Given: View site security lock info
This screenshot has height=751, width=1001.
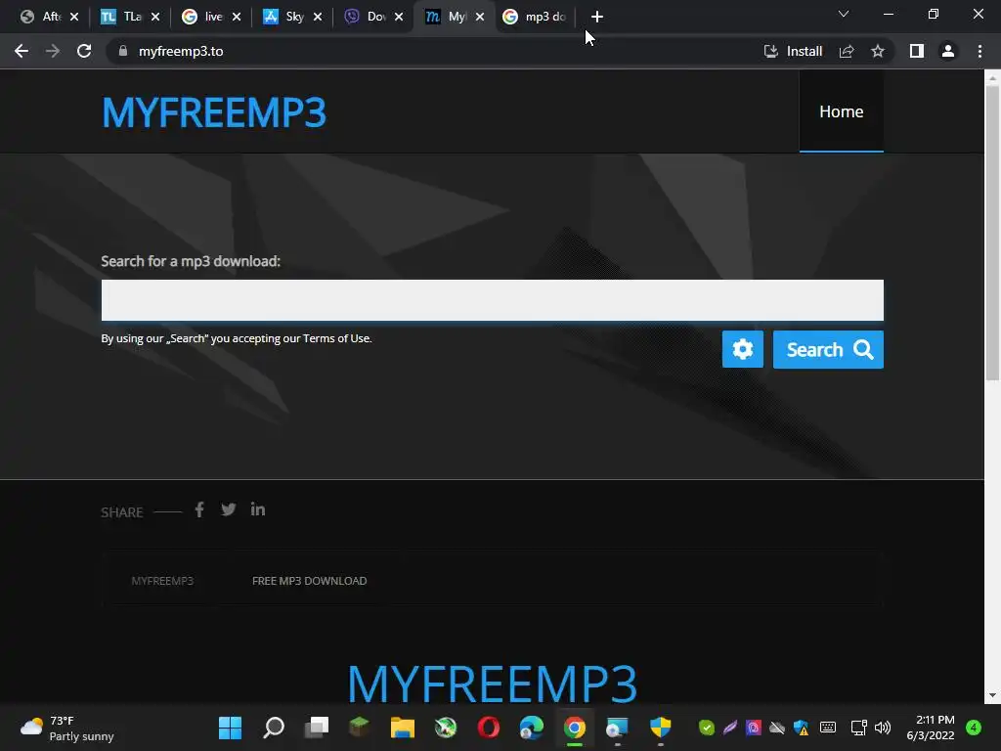Looking at the screenshot, I should tap(123, 51).
